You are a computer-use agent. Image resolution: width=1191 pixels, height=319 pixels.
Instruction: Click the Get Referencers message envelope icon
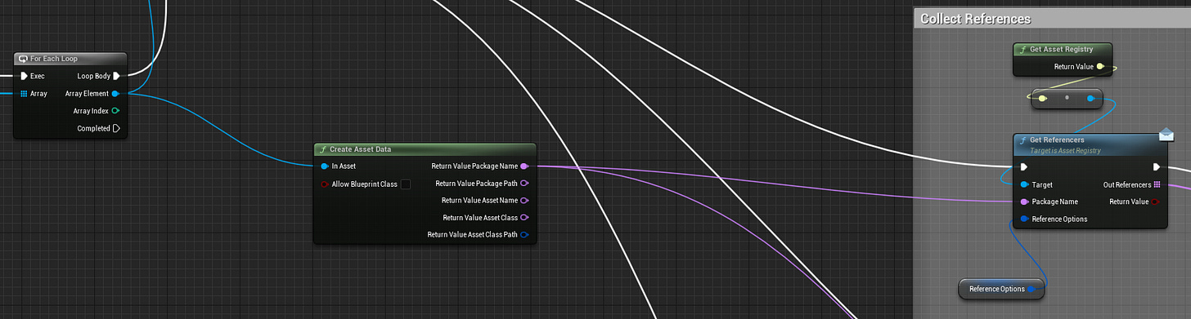point(1166,135)
